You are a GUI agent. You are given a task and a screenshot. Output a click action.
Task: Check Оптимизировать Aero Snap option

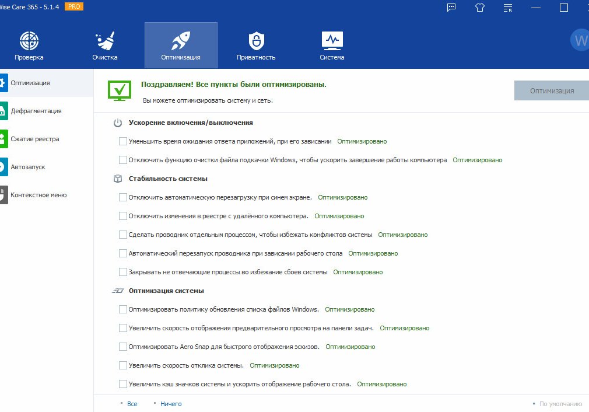point(123,347)
